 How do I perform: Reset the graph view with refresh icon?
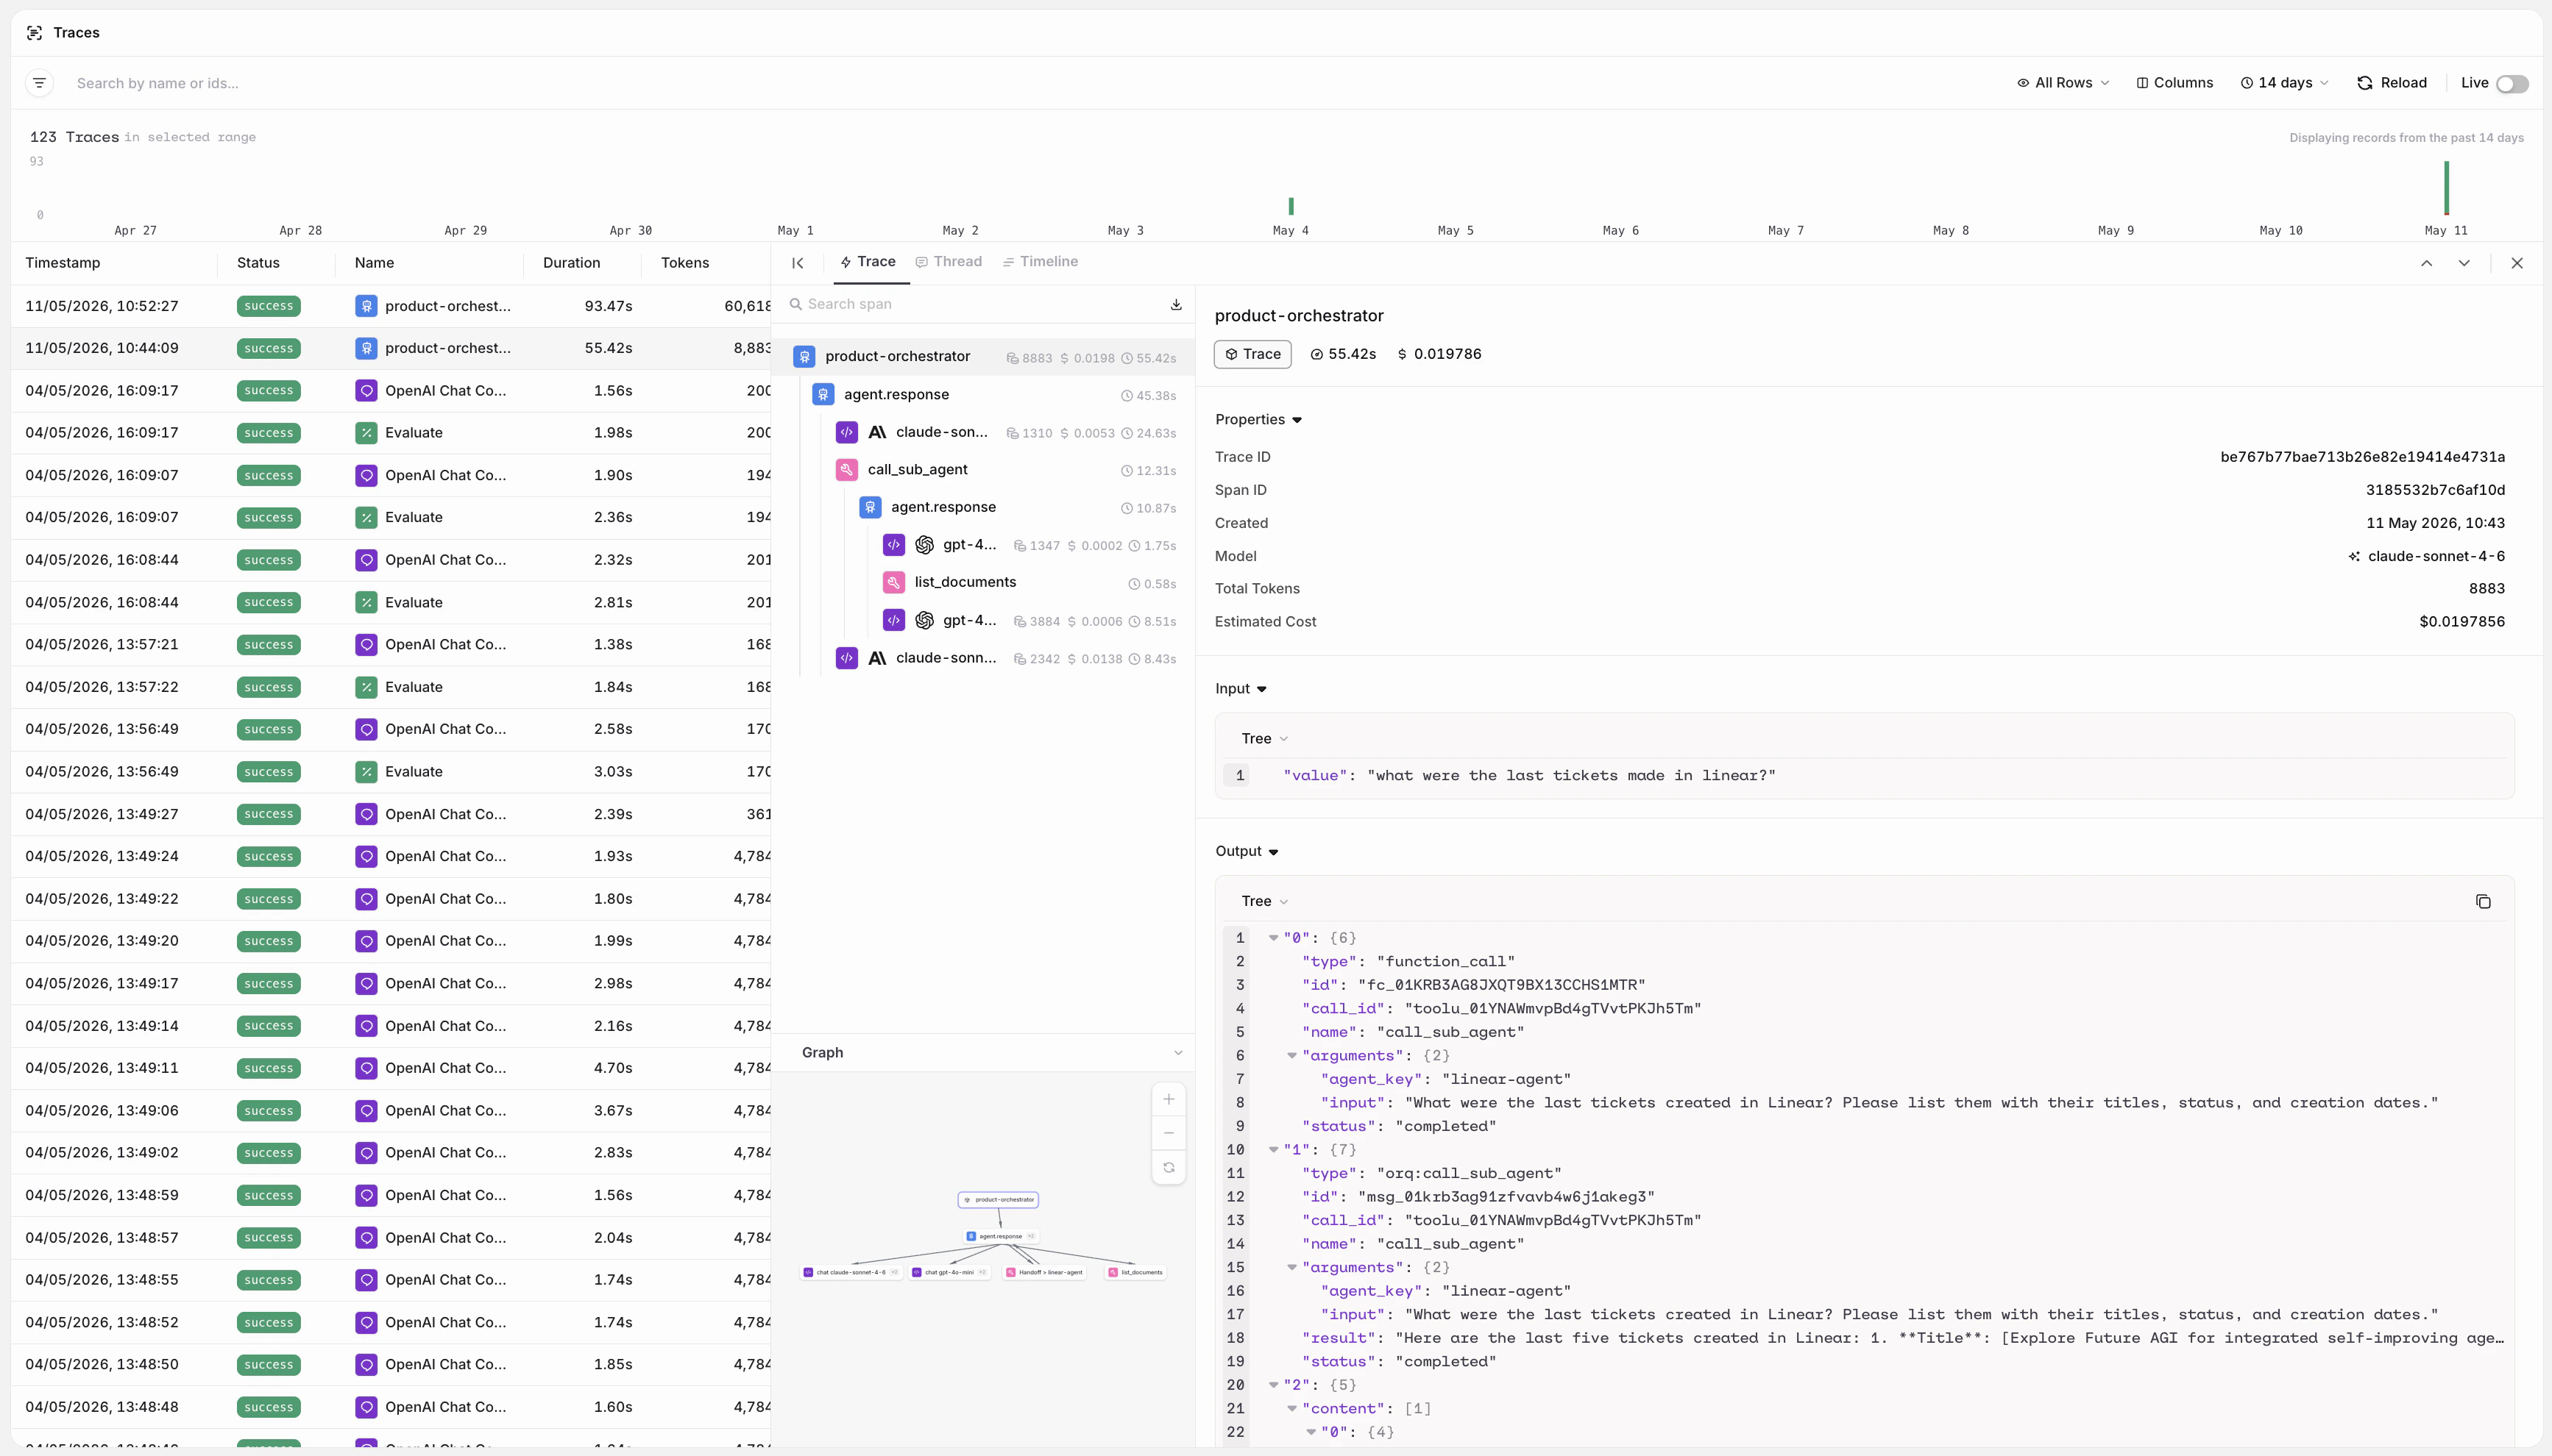(1169, 1168)
